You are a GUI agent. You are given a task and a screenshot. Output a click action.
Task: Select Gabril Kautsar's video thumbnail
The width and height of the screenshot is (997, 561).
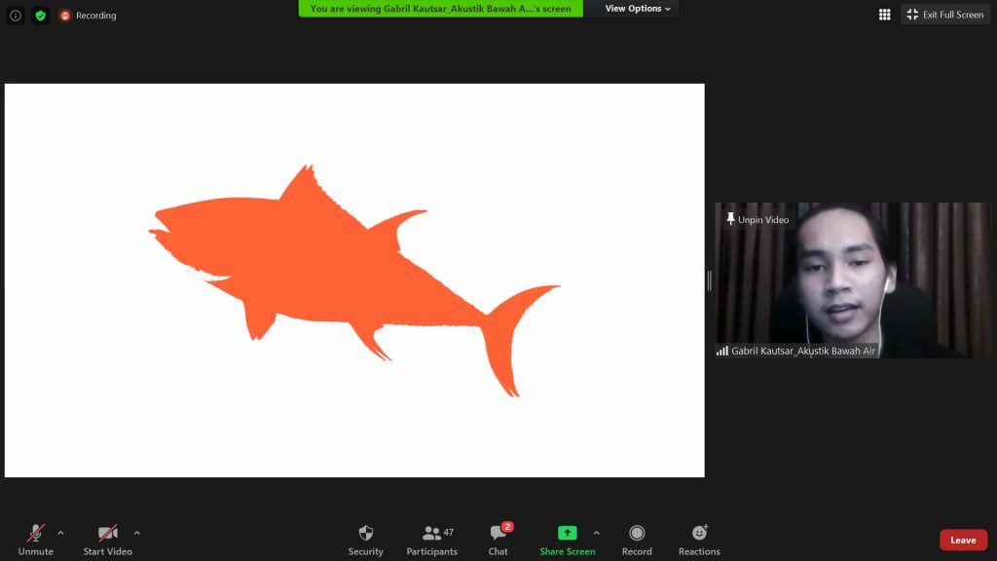coord(852,280)
